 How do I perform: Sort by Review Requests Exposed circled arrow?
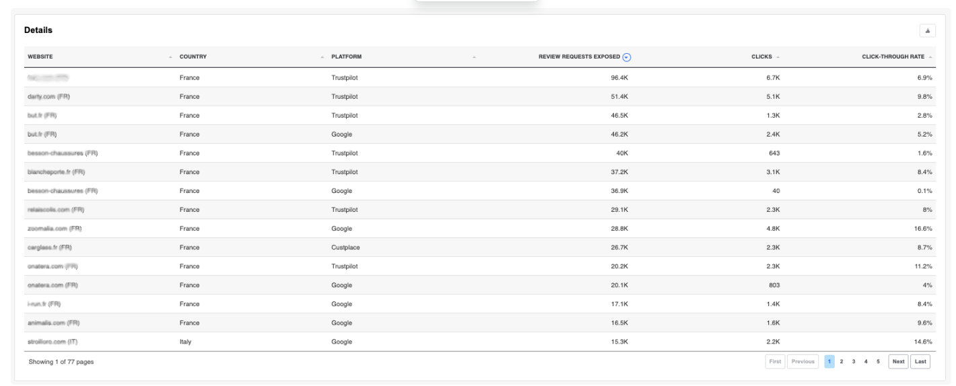pyautogui.click(x=627, y=57)
